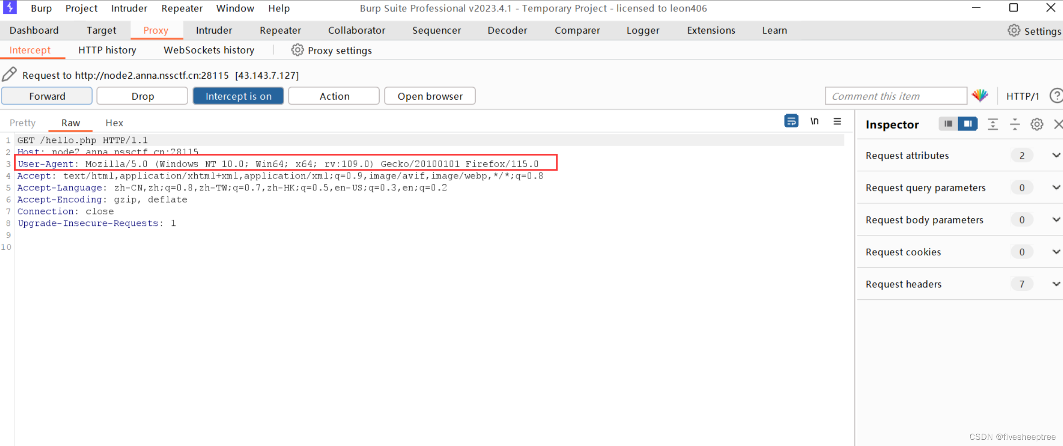Switch to the Repeater tab
The width and height of the screenshot is (1063, 446).
(x=280, y=30)
